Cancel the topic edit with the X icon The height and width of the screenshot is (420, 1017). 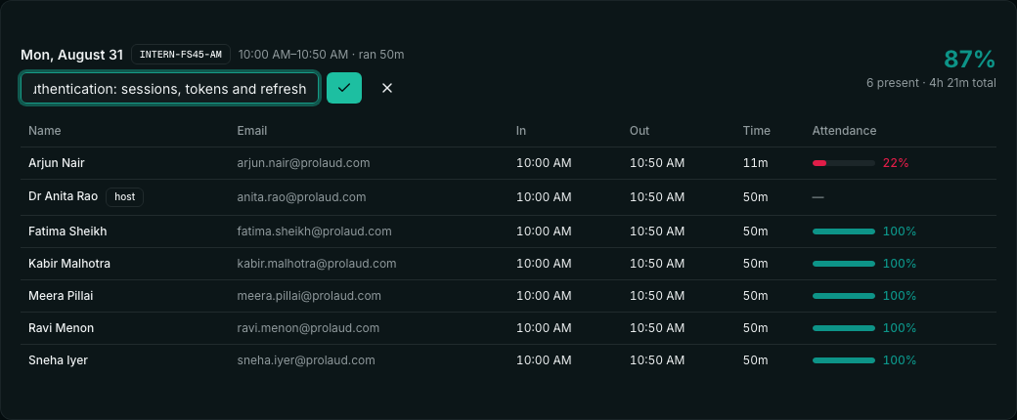coord(387,88)
